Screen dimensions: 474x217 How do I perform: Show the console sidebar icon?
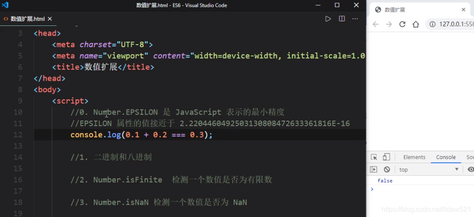(374, 169)
